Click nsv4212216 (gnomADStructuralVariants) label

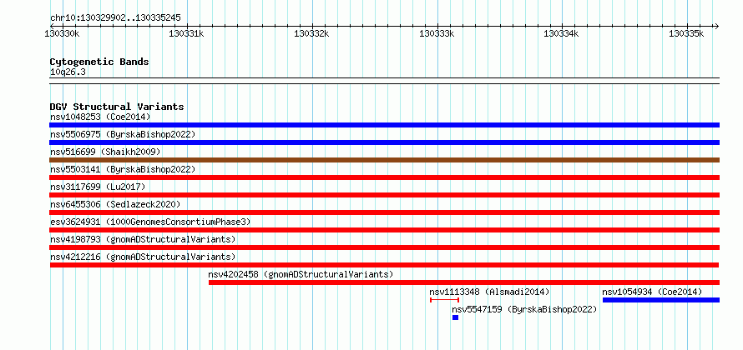(143, 257)
